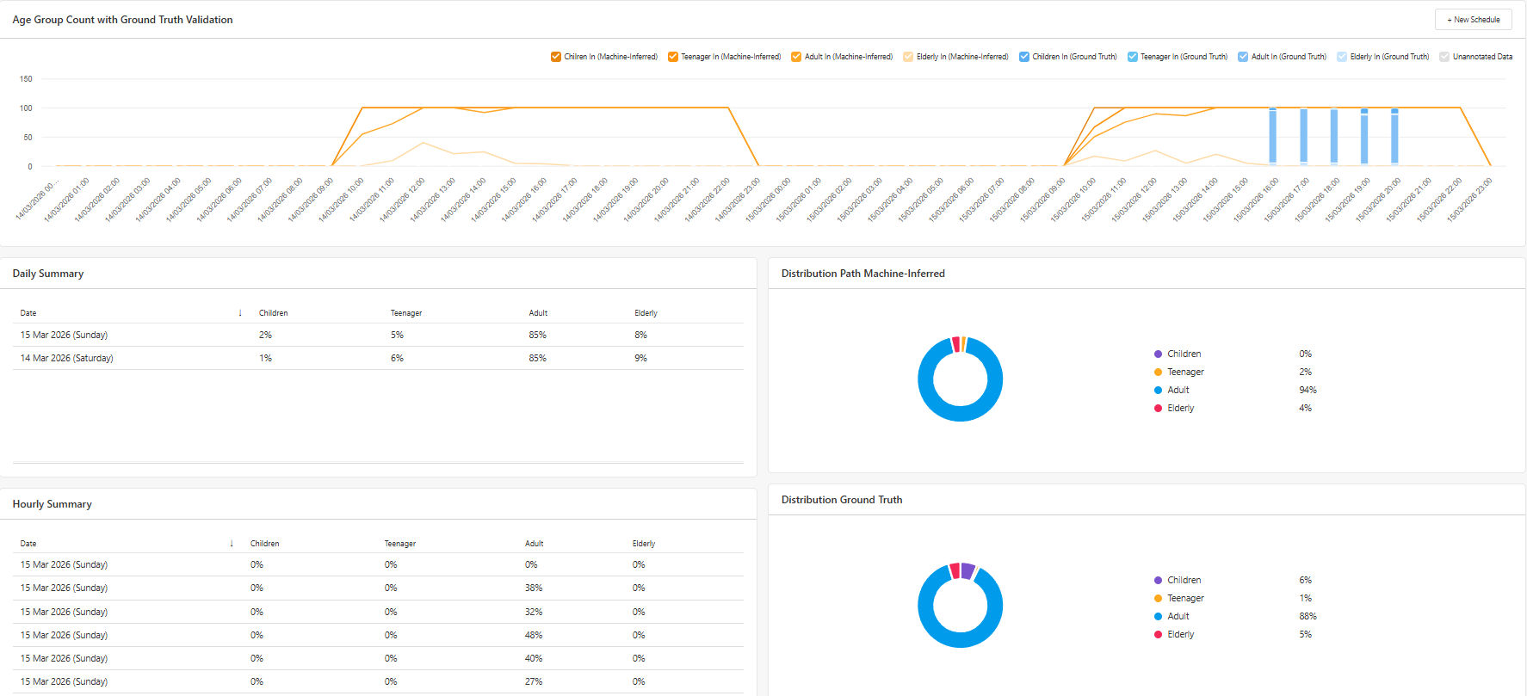Viewport: 1527px width, 696px height.
Task: Click the first blue ground truth bar in chart
Action: [x=1272, y=136]
